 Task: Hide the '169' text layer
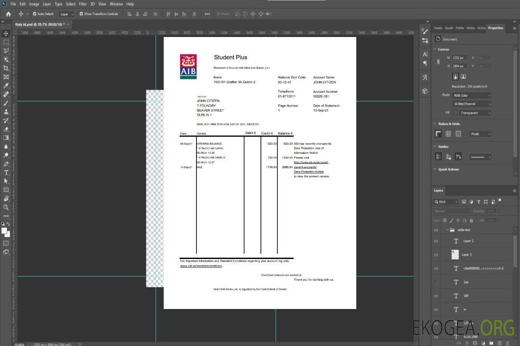pyautogui.click(x=436, y=296)
